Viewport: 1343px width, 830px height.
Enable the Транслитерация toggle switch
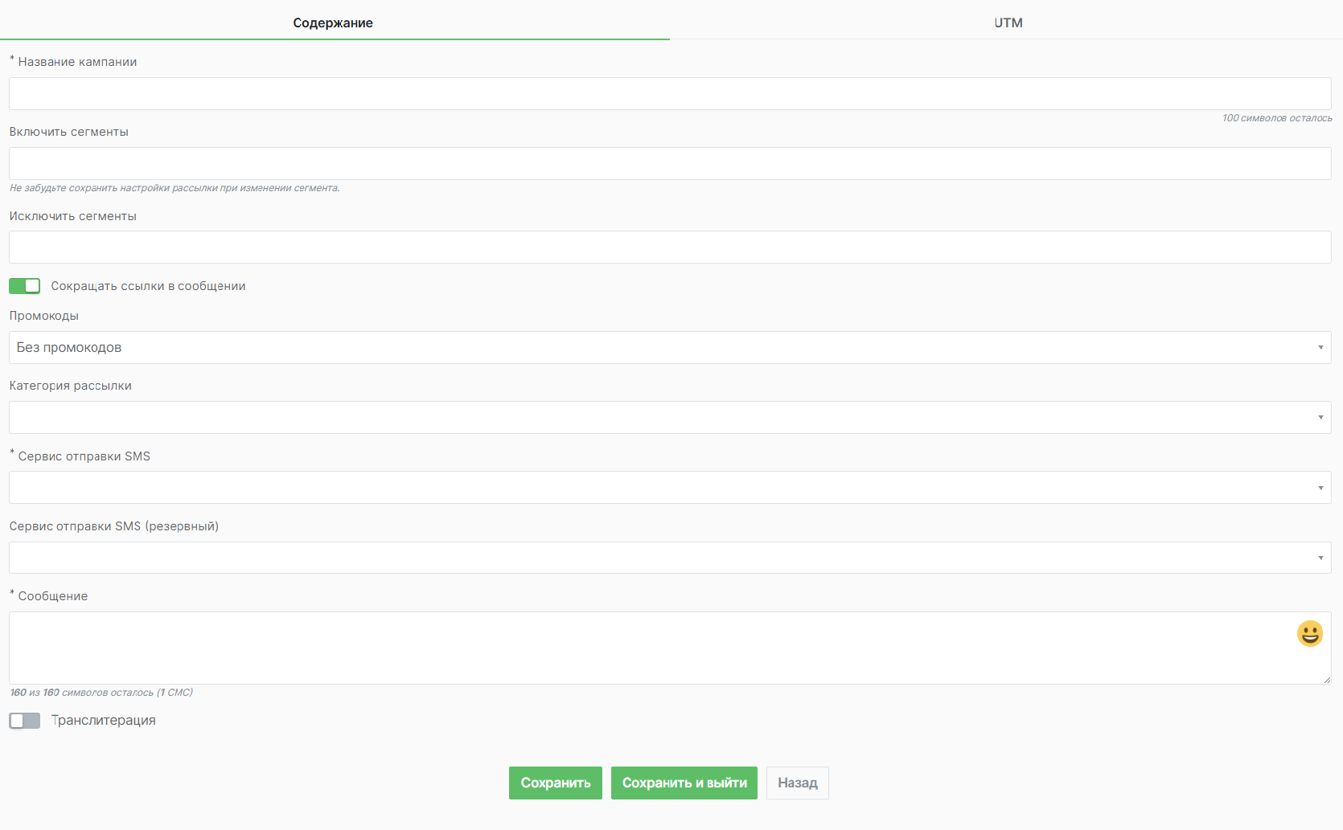[x=25, y=721]
